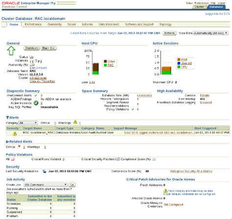232x219 pixels.
Task: Open the User SYS logged on alert message
Action: point(159,133)
